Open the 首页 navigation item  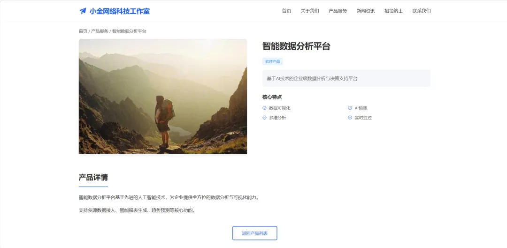[x=286, y=11]
